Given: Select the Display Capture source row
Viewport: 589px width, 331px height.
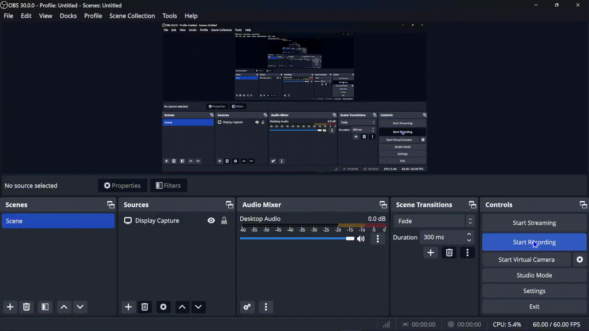Looking at the screenshot, I should click(177, 221).
